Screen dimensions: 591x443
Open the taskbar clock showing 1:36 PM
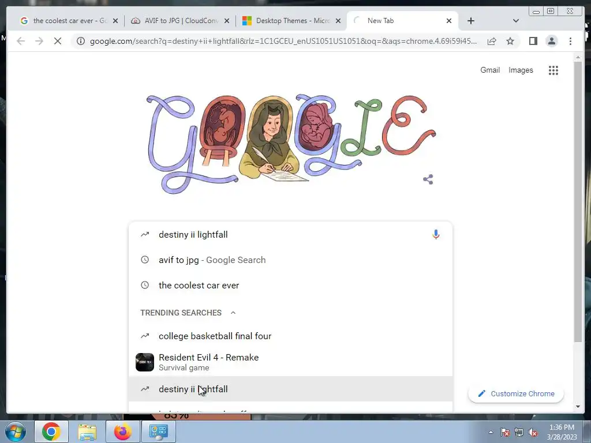pyautogui.click(x=562, y=431)
